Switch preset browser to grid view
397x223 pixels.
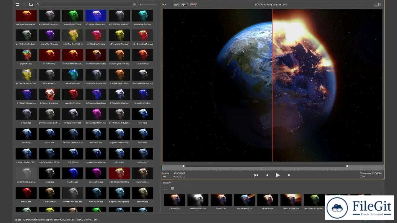[17, 5]
